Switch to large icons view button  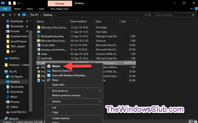(x=195, y=122)
